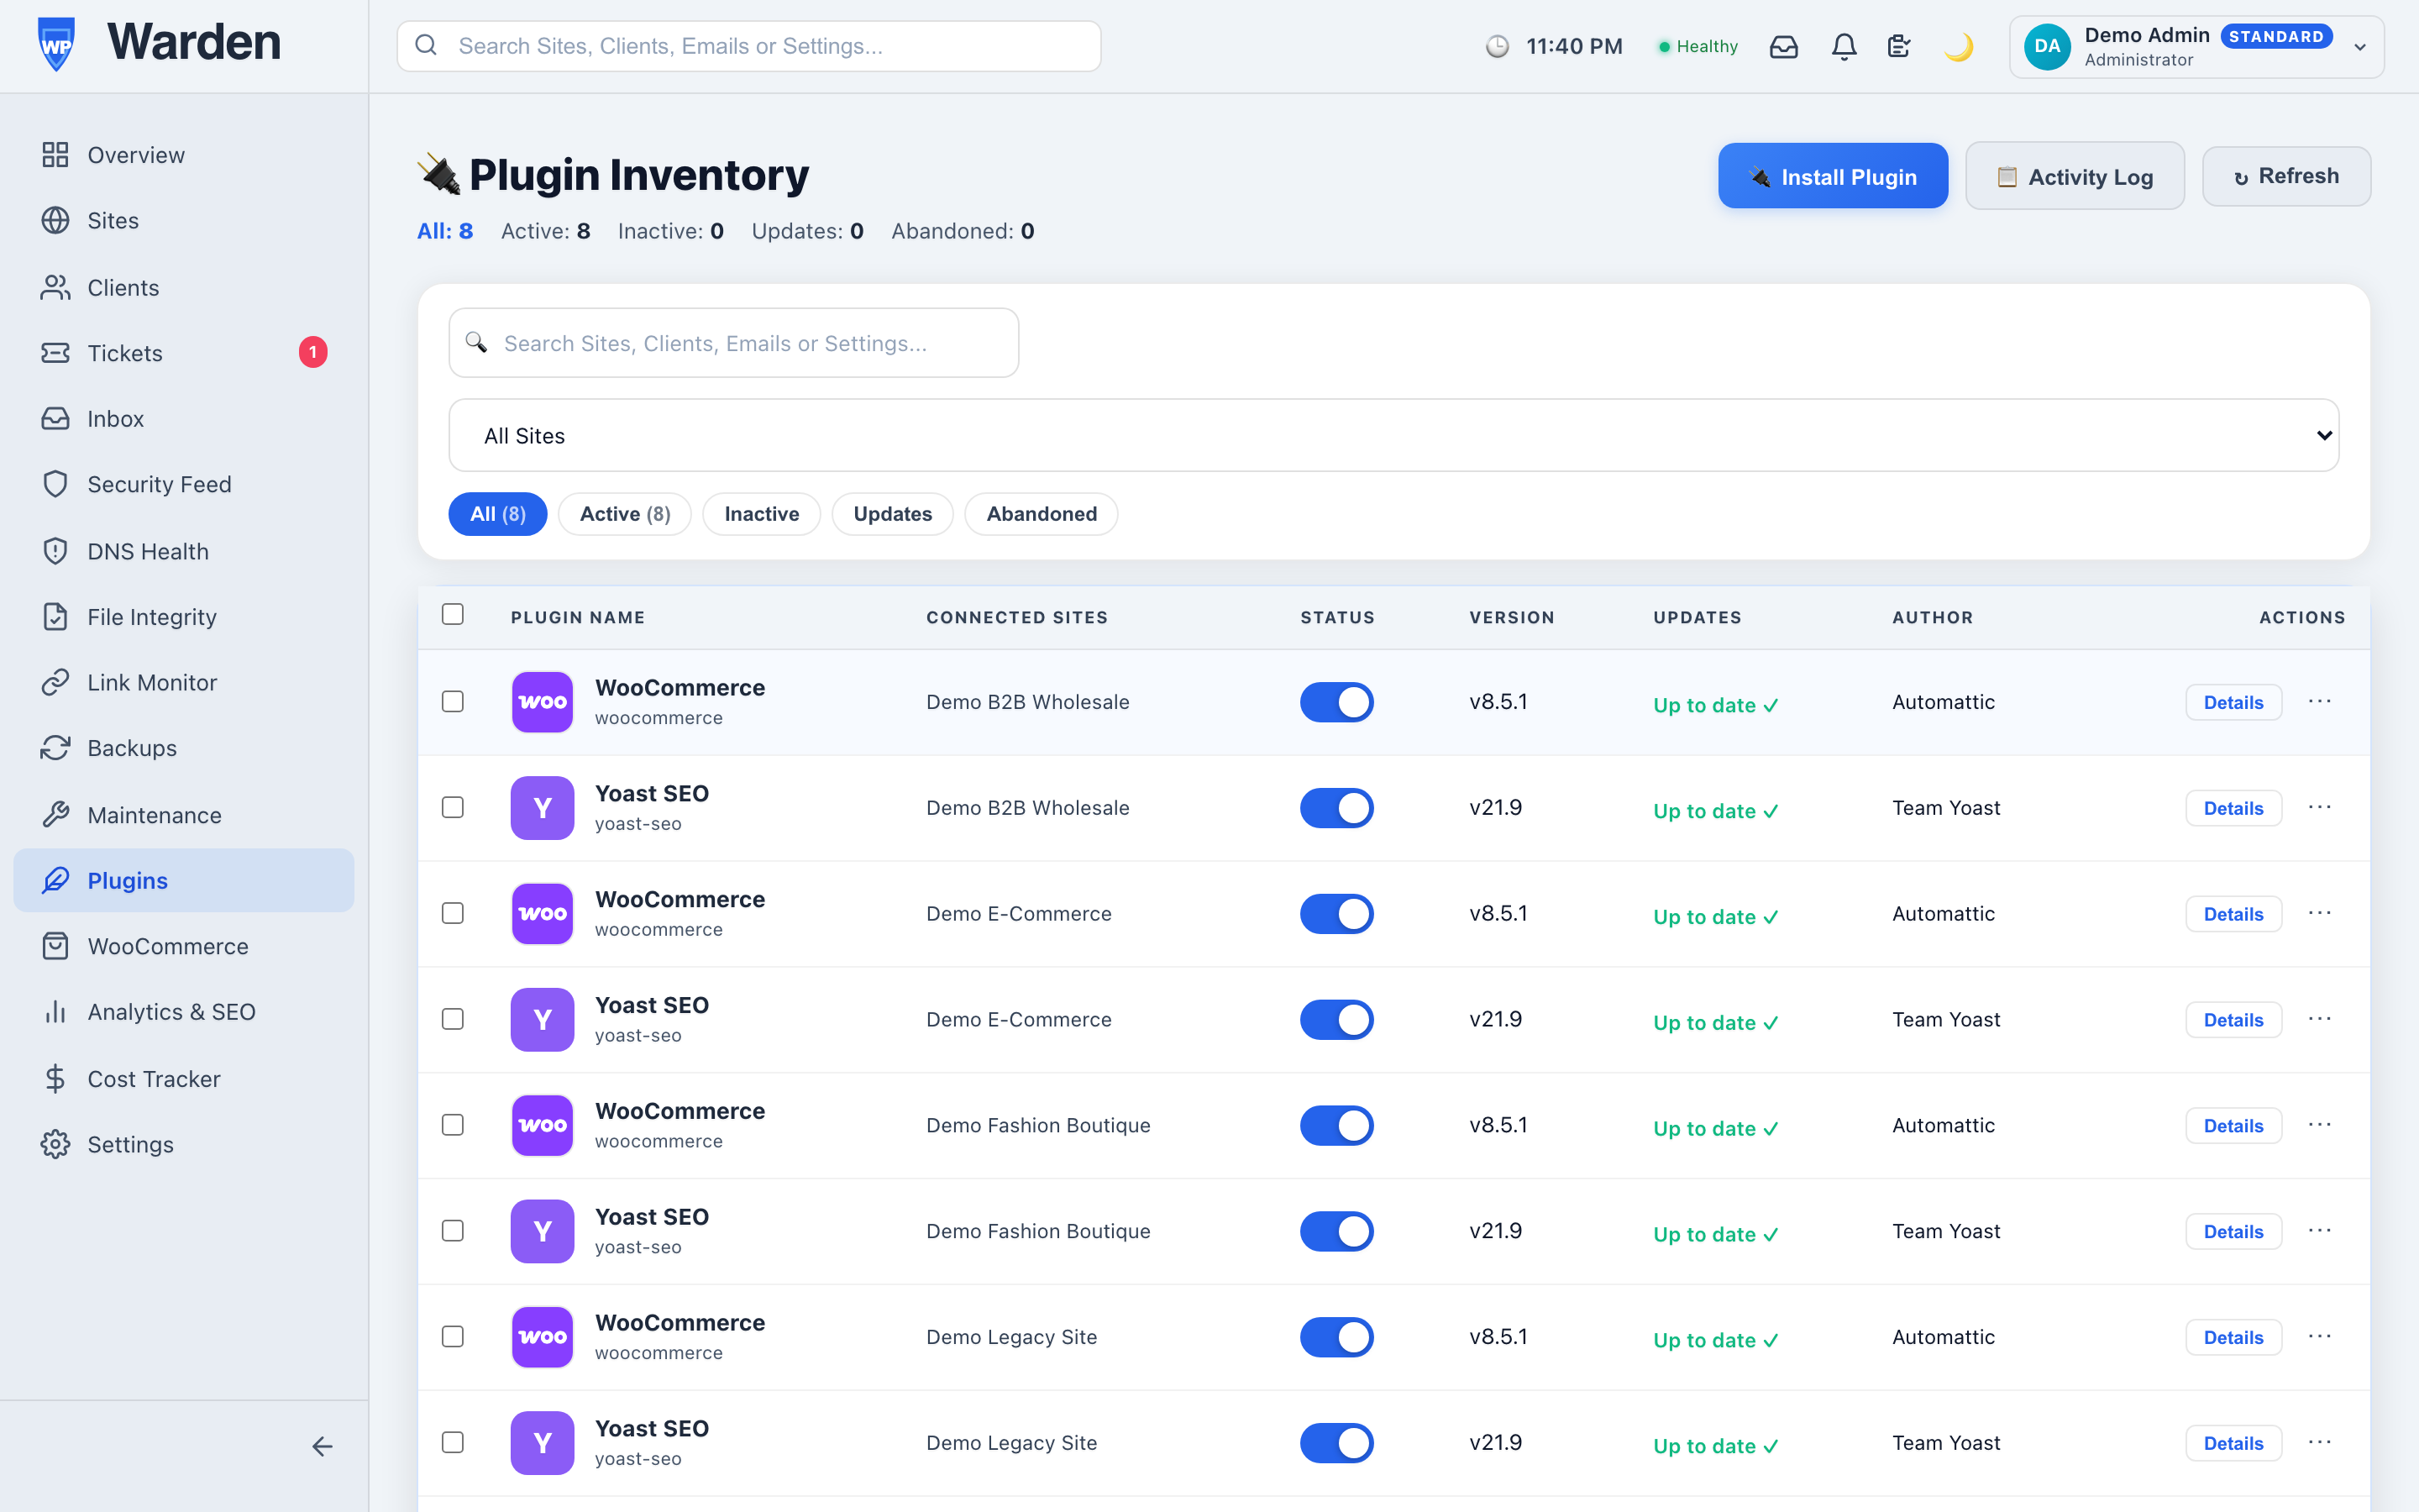Open the All Sites dropdown
This screenshot has height=1512, width=2419.
point(1393,436)
